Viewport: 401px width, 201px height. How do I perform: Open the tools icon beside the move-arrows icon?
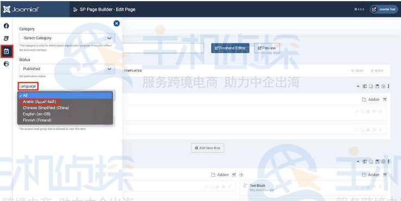click(234, 175)
